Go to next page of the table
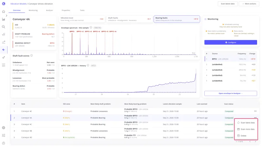The height and width of the screenshot is (147, 262). click(x=255, y=141)
